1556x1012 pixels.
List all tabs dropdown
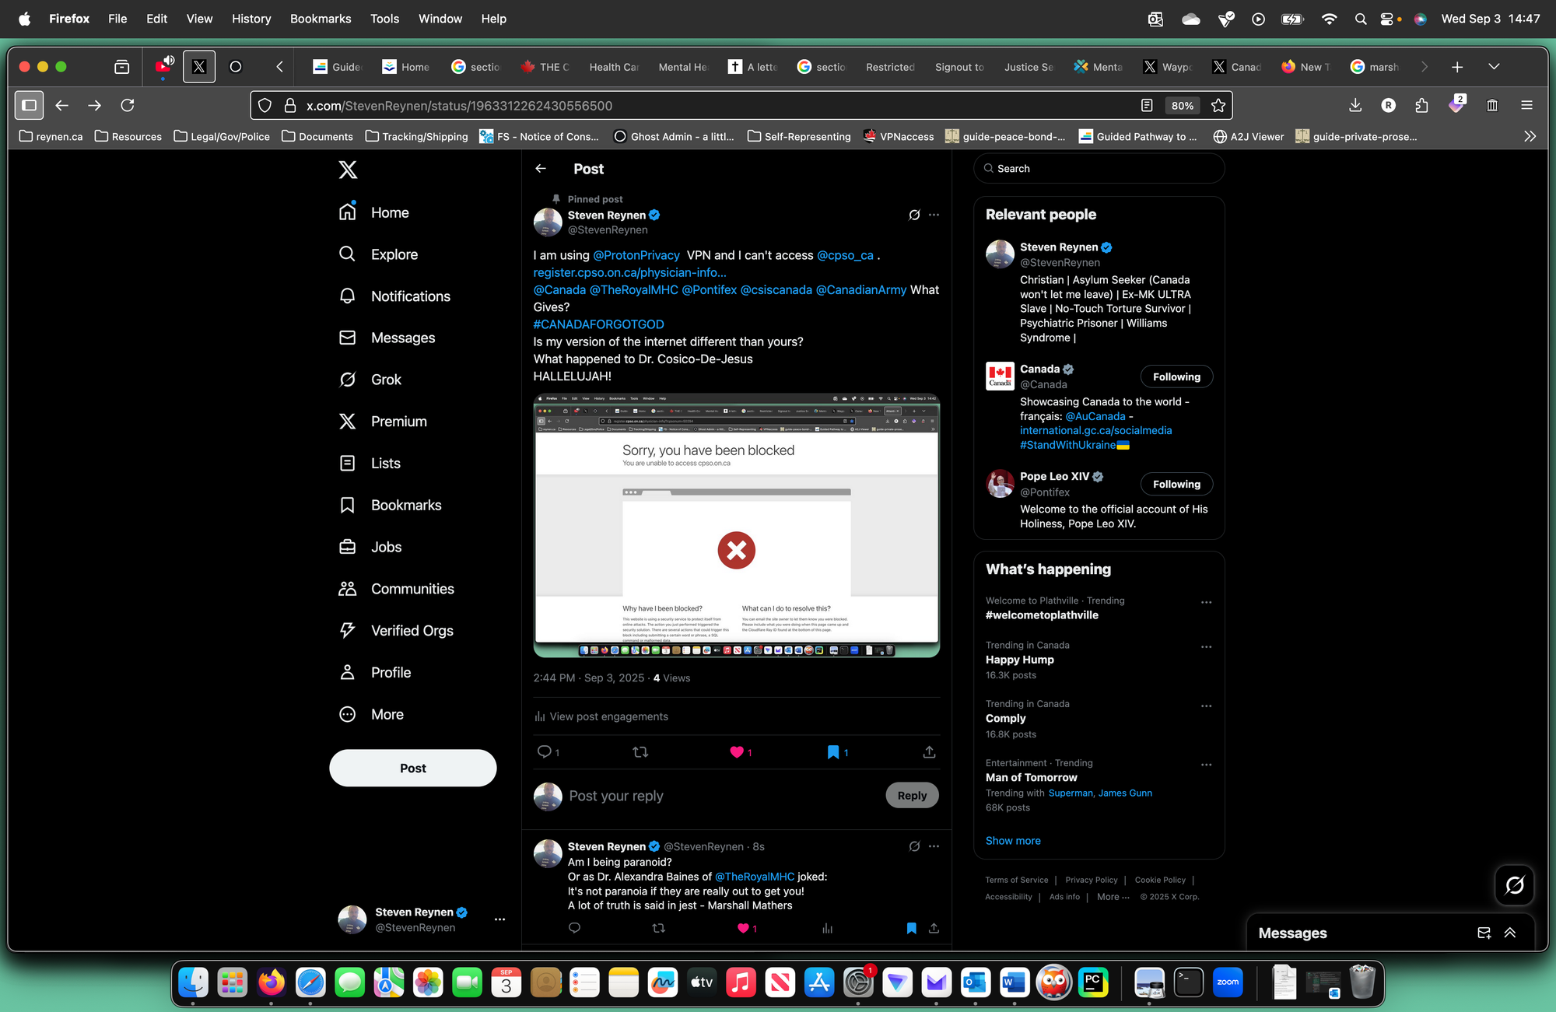(x=1494, y=67)
